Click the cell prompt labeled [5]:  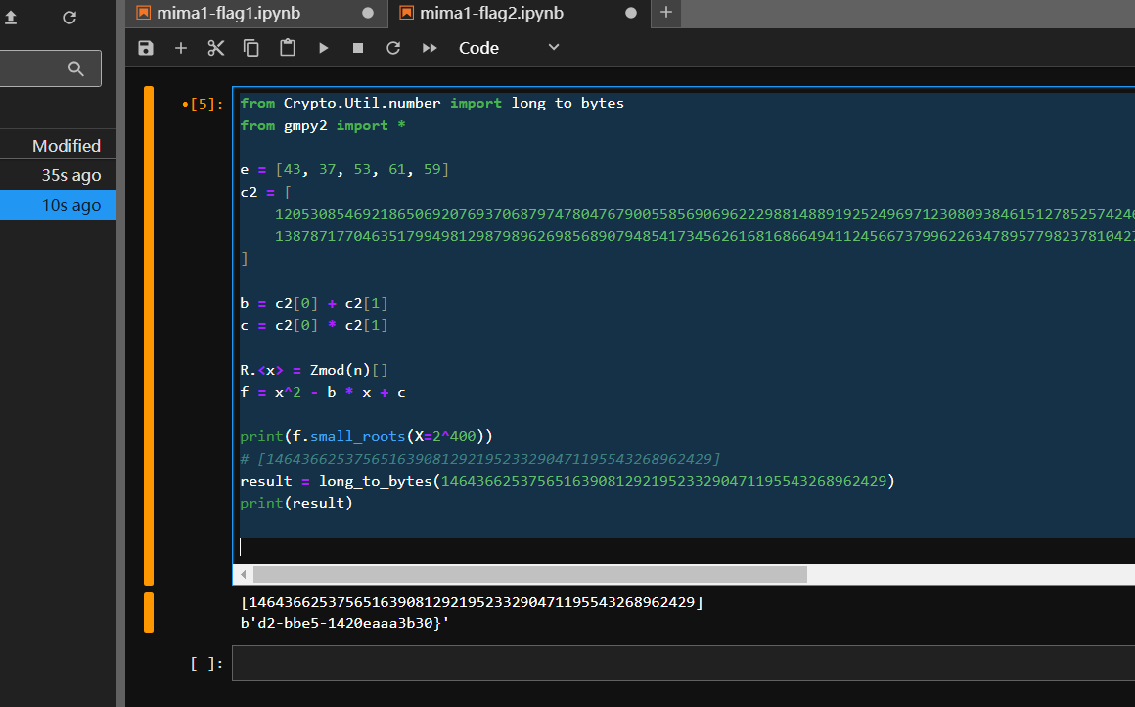click(203, 105)
